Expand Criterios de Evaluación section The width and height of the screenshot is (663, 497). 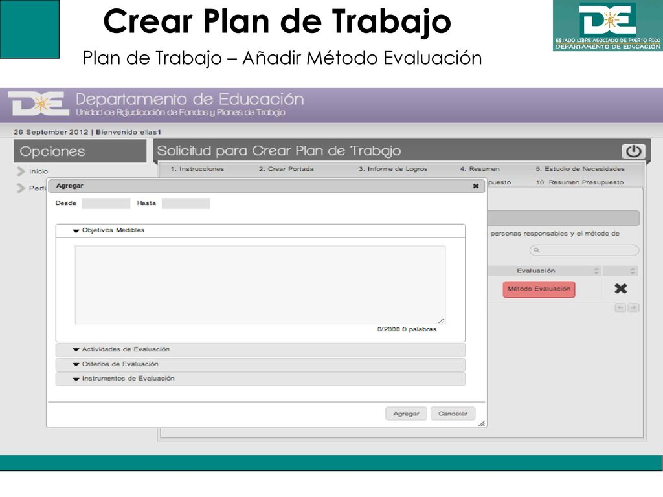[x=260, y=364]
